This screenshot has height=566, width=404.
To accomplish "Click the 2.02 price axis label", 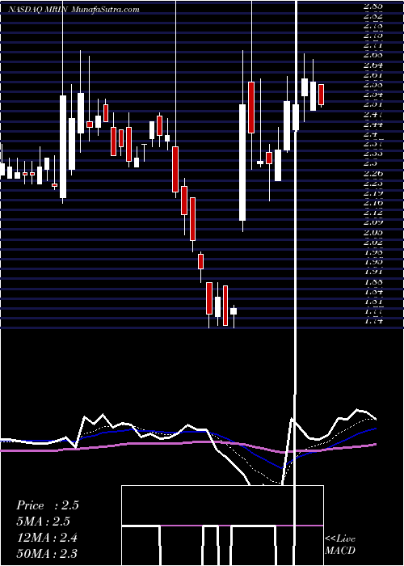I will pyautogui.click(x=373, y=242).
